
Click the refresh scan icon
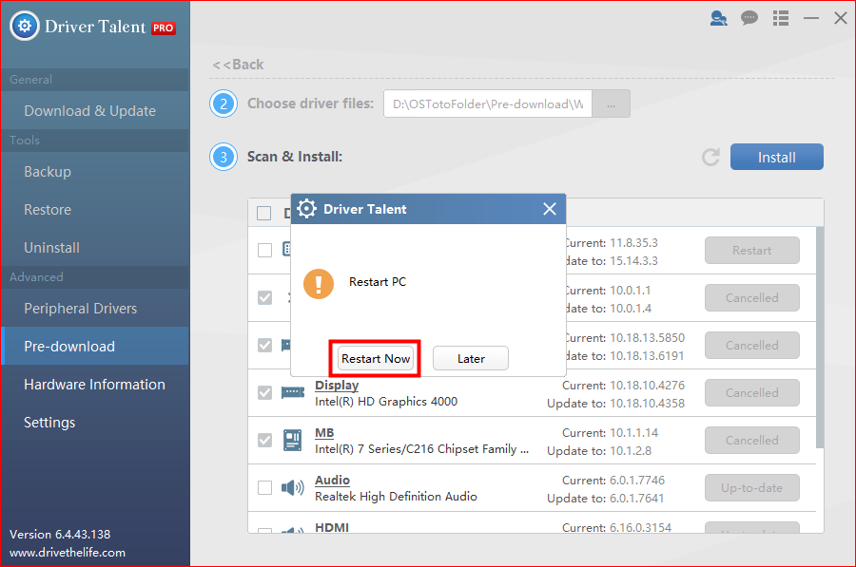[710, 157]
